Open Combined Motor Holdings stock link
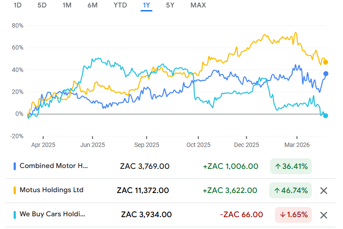 click(54, 166)
